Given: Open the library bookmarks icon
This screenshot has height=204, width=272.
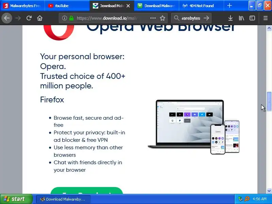Looking at the screenshot, I should 241,18.
